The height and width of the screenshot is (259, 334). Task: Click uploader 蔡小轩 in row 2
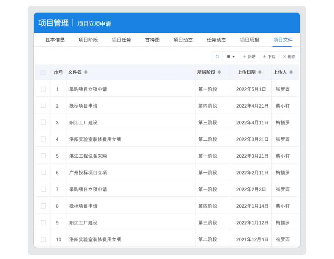283,106
